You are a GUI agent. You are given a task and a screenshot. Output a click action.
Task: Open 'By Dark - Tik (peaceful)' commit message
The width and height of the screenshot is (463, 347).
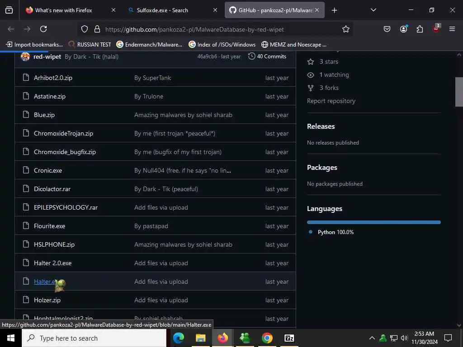coord(166,189)
